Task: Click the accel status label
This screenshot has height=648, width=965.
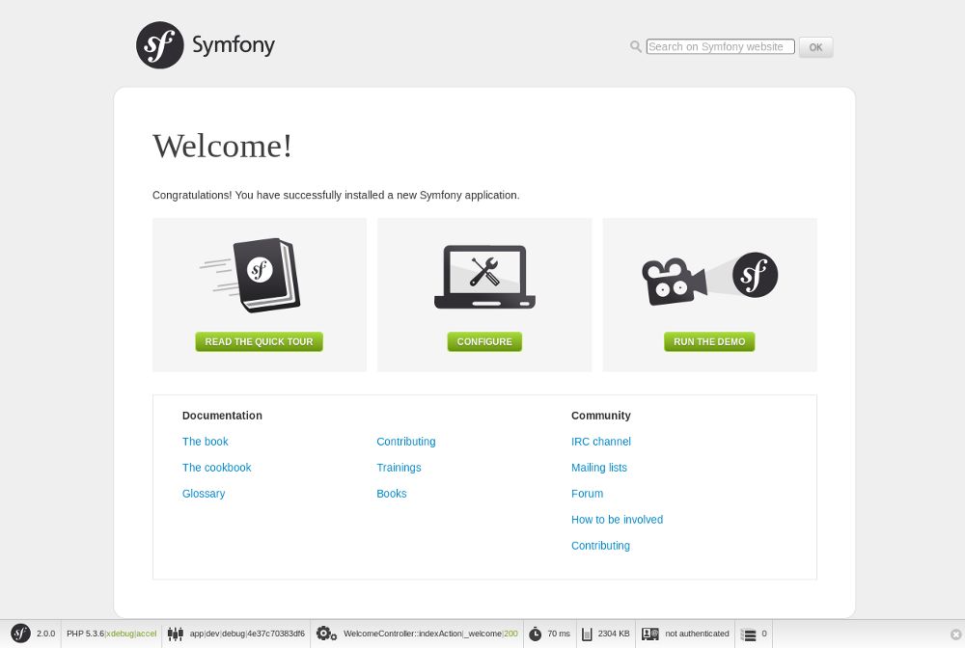Action: (147, 634)
